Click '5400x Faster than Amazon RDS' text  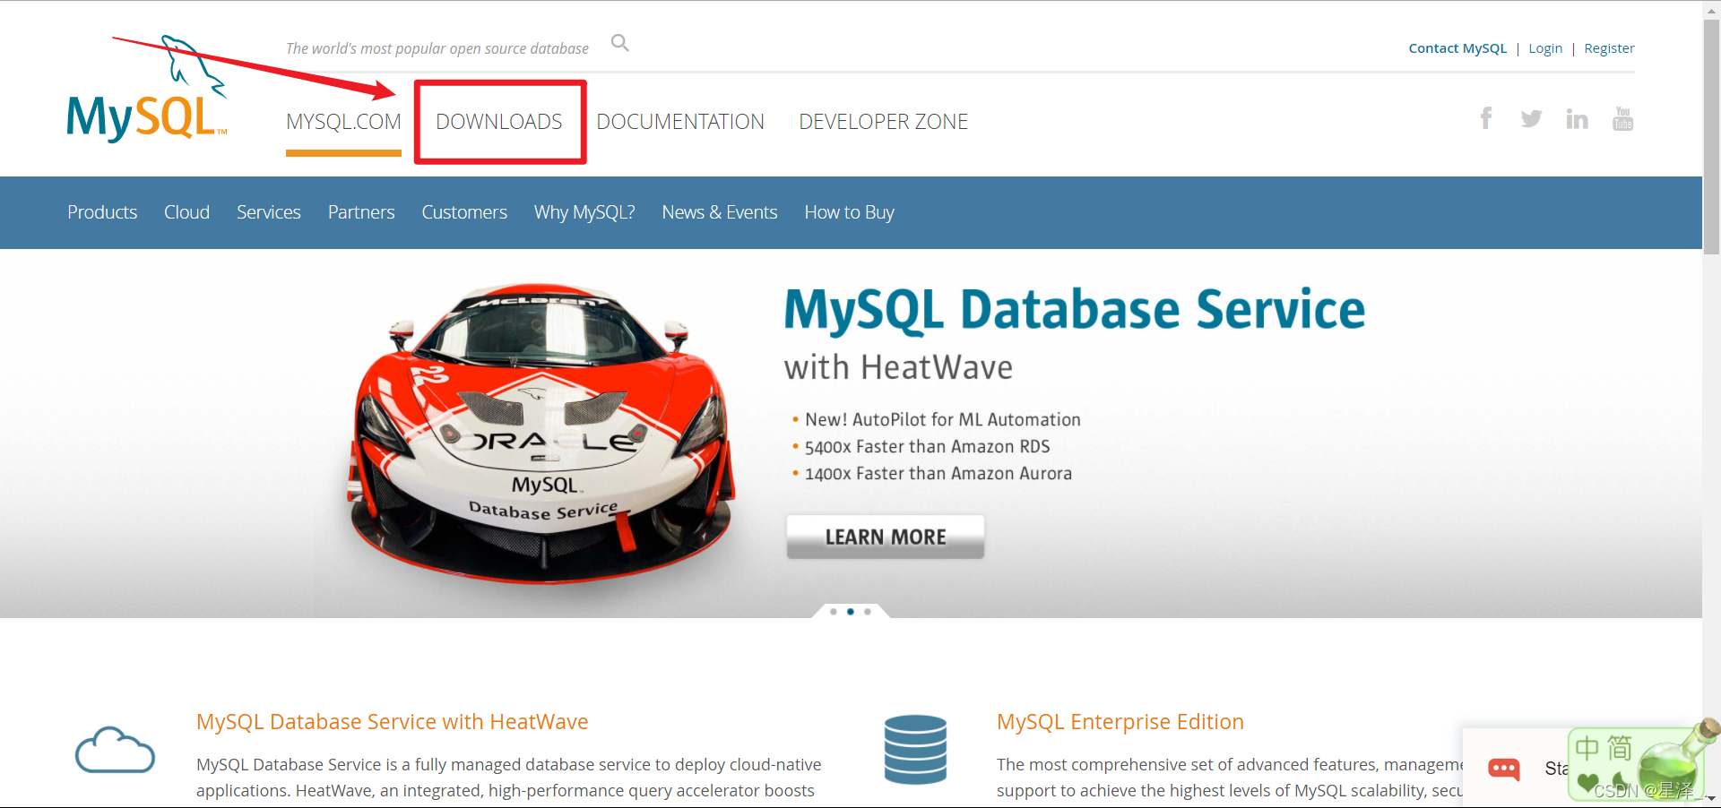pyautogui.click(x=927, y=446)
